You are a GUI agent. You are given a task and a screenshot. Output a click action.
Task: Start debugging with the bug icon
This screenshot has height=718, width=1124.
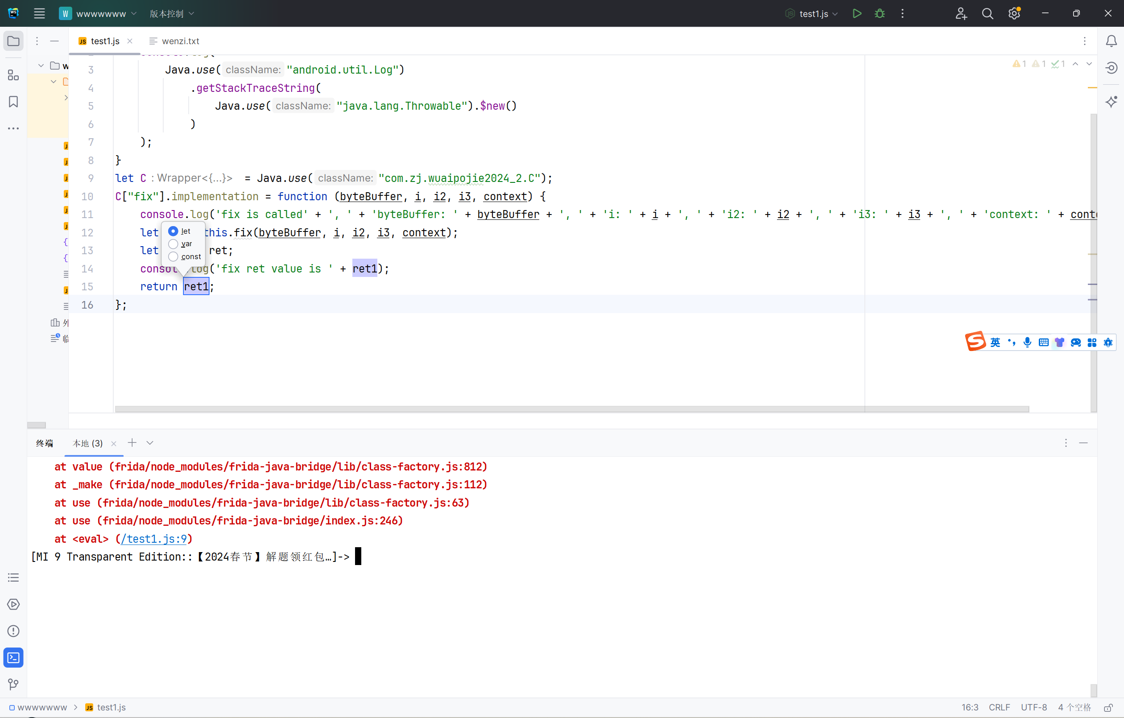click(880, 13)
